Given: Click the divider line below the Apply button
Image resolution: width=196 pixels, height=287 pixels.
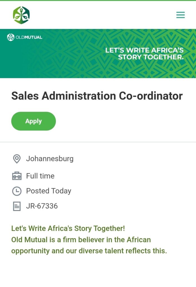Looking at the screenshot, I should 98,142.
